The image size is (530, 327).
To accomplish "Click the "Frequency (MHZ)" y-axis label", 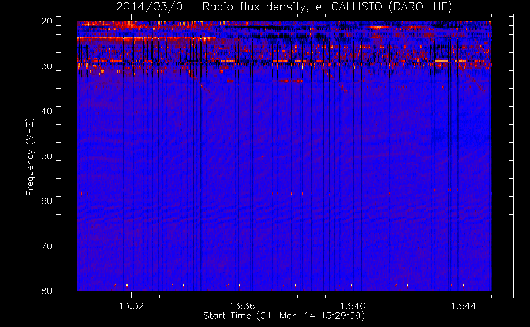I will (30, 157).
